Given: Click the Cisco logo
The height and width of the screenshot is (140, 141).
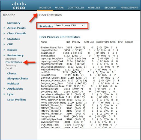Looking at the screenshot, I should click(19, 5).
